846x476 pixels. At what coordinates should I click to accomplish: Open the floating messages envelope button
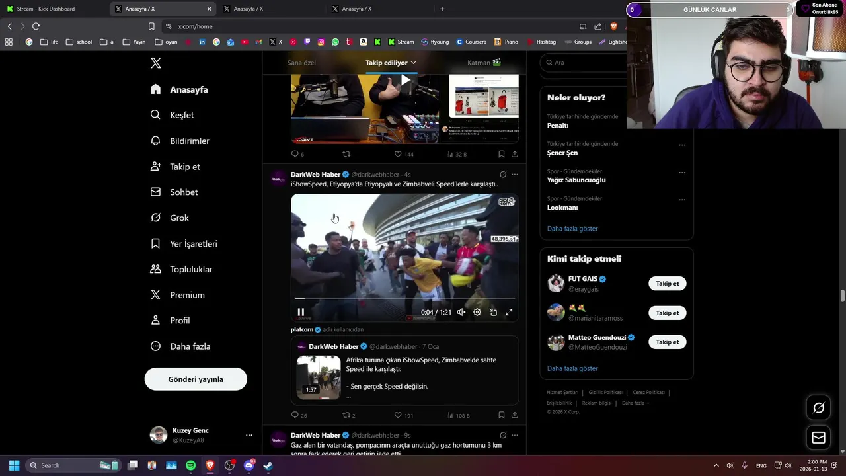[818, 438]
